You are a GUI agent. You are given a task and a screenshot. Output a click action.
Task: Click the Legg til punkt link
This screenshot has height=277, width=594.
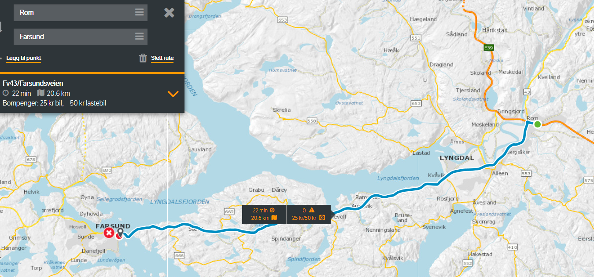pyautogui.click(x=23, y=58)
